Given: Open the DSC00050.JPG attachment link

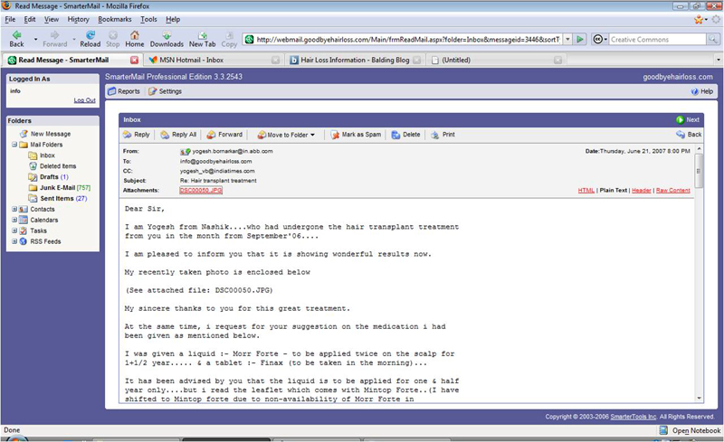Looking at the screenshot, I should click(200, 191).
